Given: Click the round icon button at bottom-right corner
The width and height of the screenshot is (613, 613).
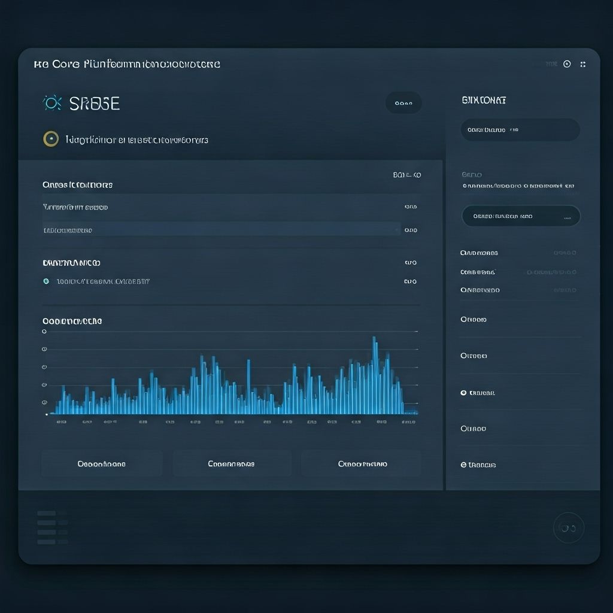Looking at the screenshot, I should coord(568,528).
